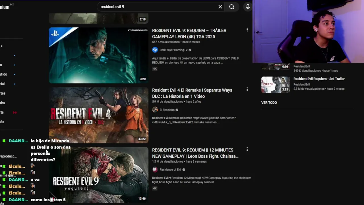Open three-dot menu for 12 Minutes New Gameplay video
The width and height of the screenshot is (364, 205).
[x=247, y=149]
